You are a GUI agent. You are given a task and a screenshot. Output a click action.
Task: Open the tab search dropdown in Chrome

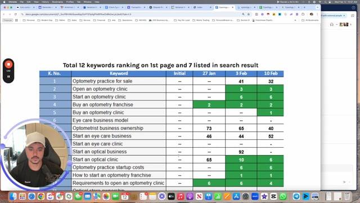317,7
